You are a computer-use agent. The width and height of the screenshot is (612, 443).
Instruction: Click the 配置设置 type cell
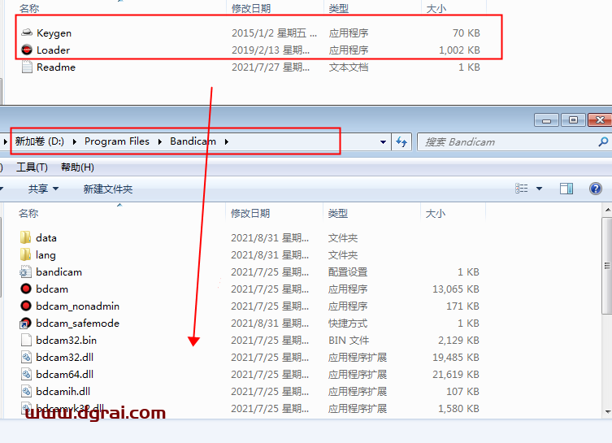(x=348, y=272)
